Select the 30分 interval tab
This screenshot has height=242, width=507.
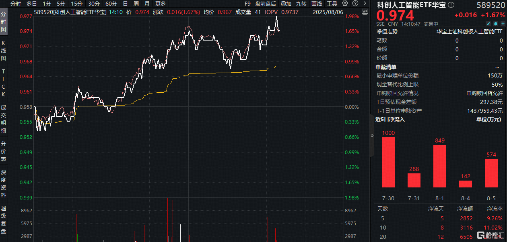pos(94,4)
